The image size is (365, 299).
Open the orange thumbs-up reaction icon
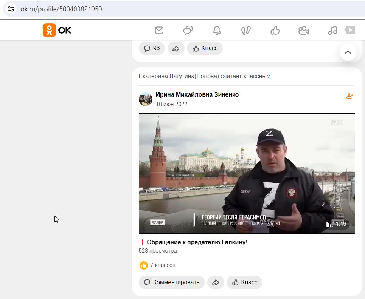tap(144, 265)
